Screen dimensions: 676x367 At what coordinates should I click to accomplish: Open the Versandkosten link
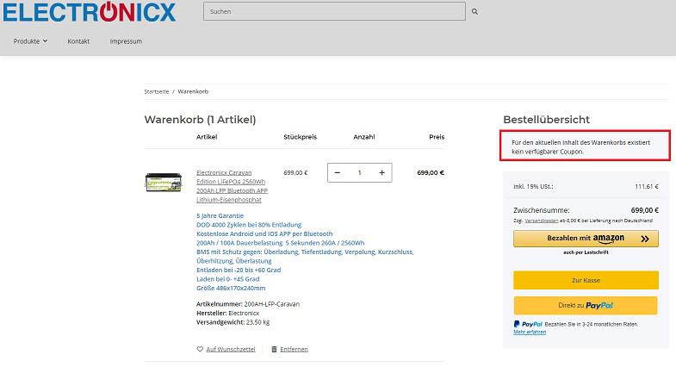pos(542,221)
